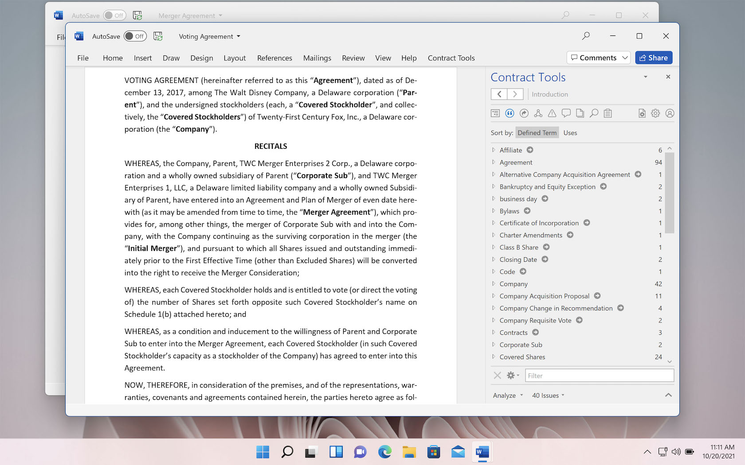
Task: Select the Corporate Sub term in the list
Action: coord(521,345)
